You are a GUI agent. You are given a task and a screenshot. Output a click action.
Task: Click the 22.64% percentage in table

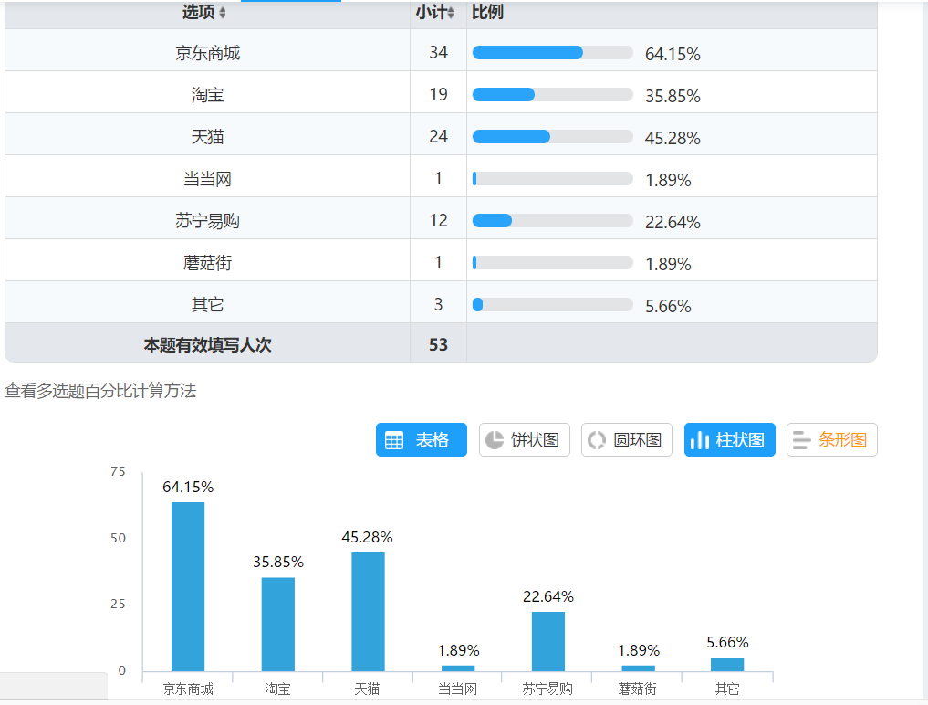(673, 222)
